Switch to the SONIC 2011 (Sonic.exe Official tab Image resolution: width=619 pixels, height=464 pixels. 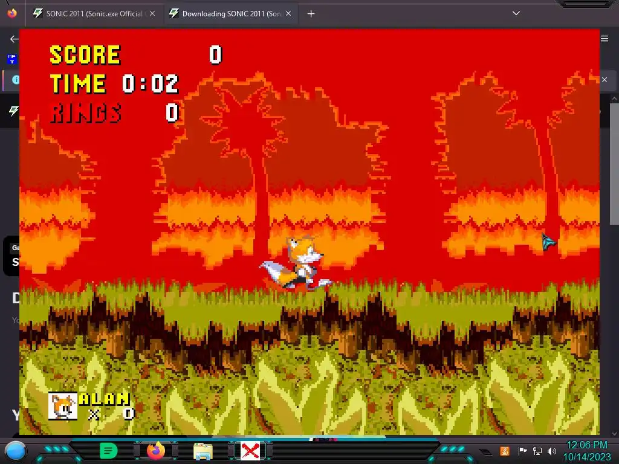[94, 13]
